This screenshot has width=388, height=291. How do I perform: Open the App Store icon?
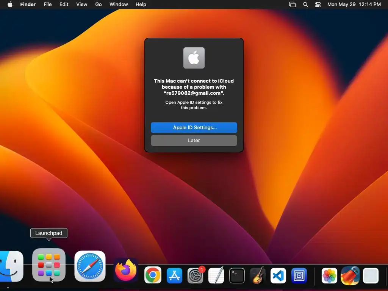(x=174, y=275)
